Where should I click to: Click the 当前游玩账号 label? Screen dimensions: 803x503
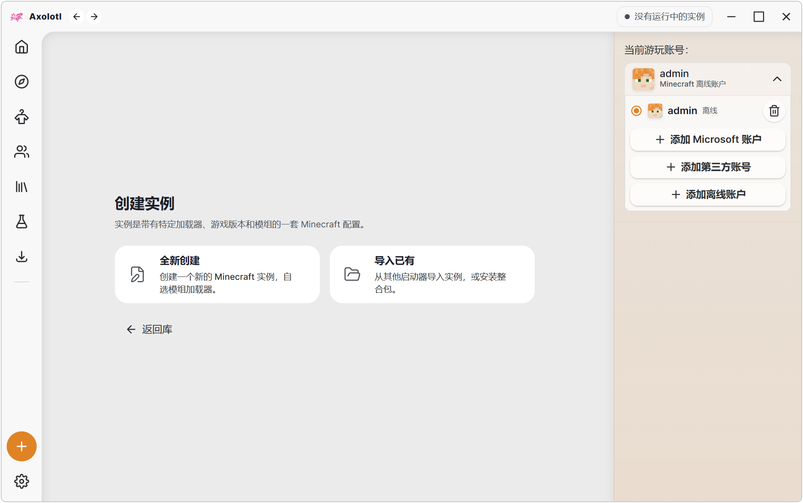pos(656,50)
